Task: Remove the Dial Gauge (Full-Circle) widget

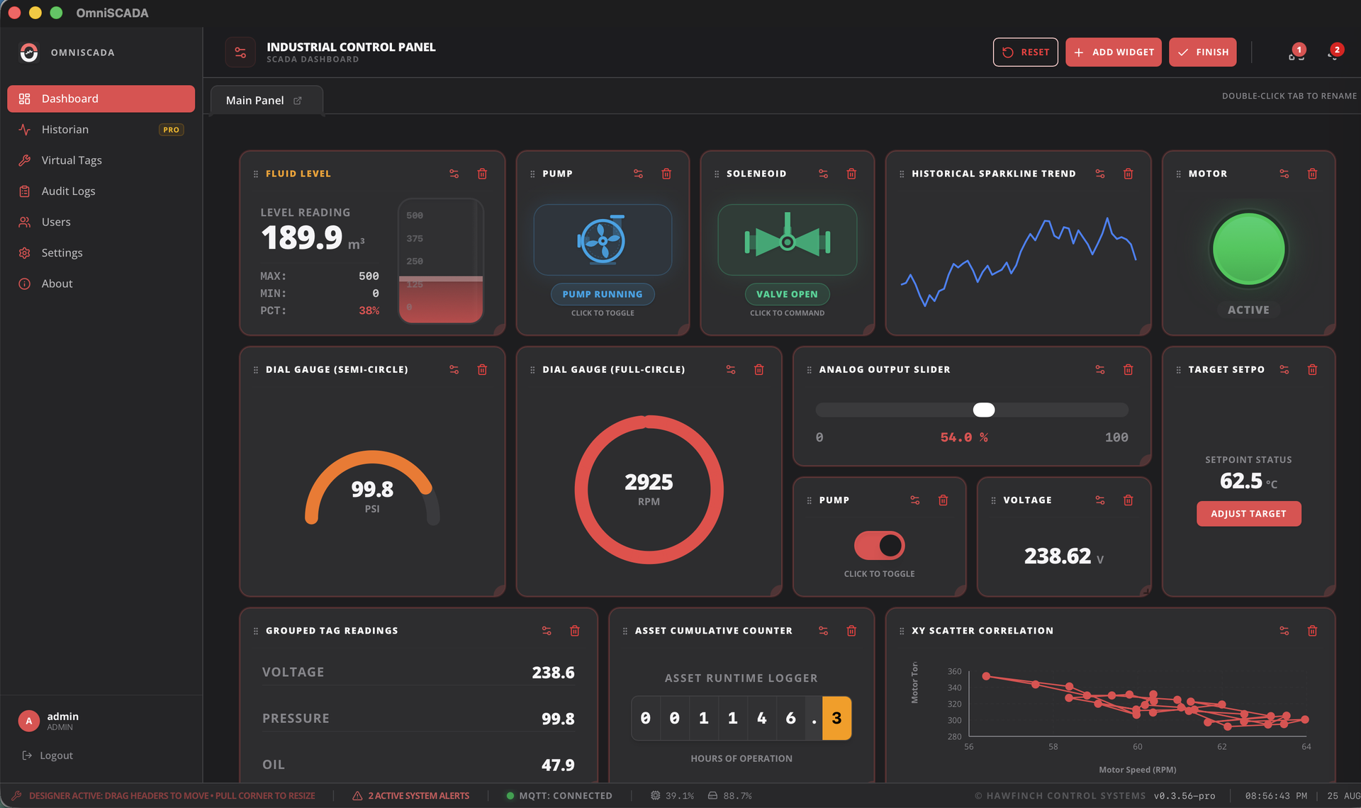Action: pyautogui.click(x=758, y=369)
